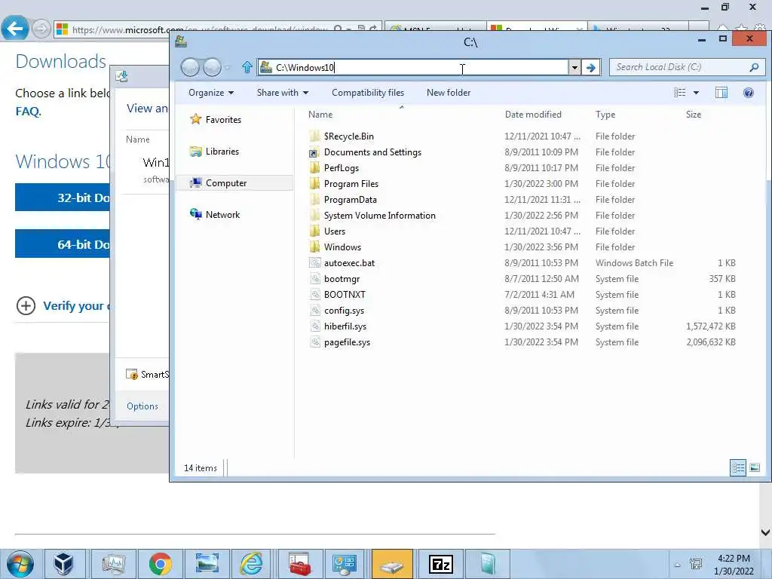Screen dimensions: 772x579
Task: Sort by the Size column header
Action: (x=694, y=115)
